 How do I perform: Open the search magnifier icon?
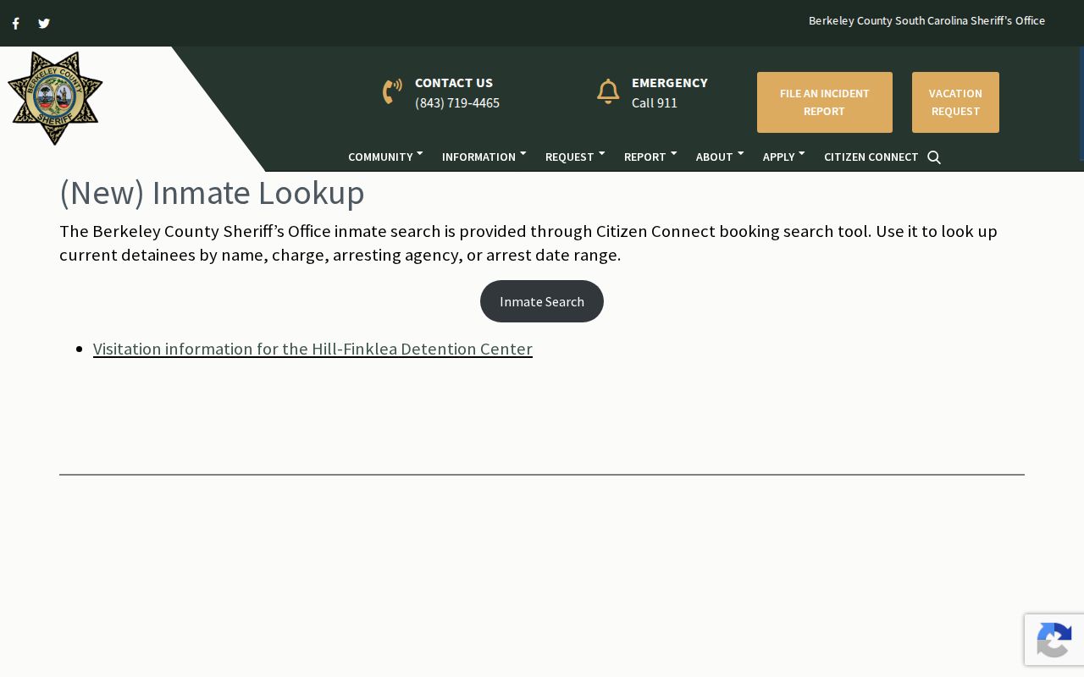[934, 157]
